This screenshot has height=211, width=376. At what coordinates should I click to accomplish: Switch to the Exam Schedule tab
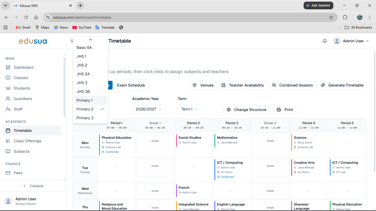(131, 85)
